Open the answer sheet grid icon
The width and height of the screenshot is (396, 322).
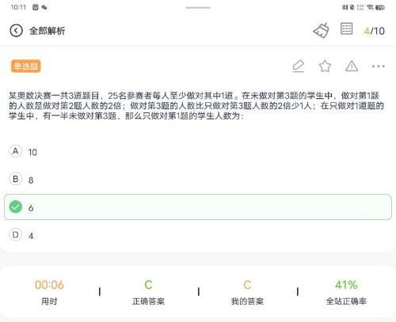[346, 28]
